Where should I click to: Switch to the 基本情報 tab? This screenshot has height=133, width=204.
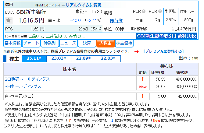[13, 43]
